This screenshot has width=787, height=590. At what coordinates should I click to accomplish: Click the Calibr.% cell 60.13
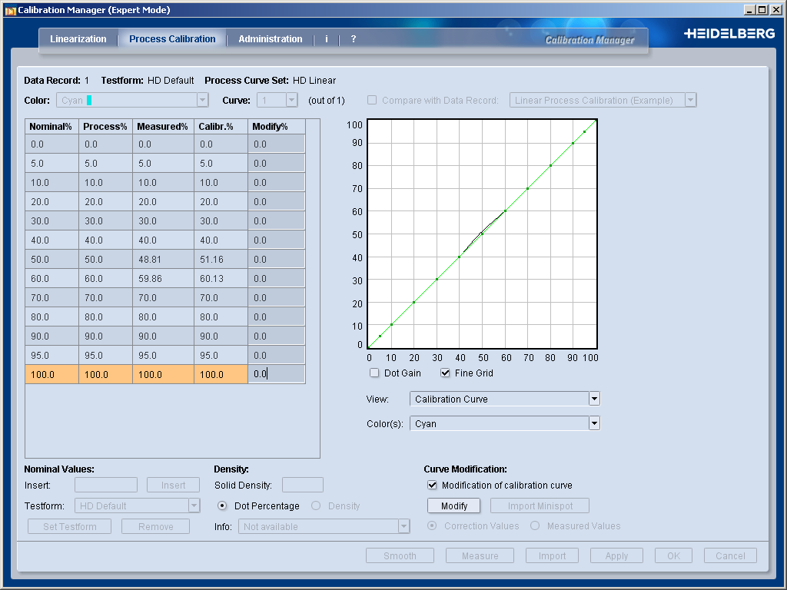coord(221,278)
